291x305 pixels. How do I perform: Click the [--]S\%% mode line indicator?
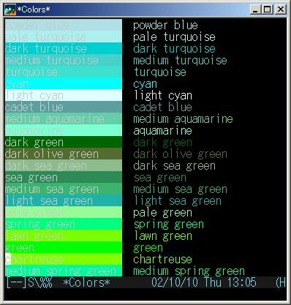29,283
